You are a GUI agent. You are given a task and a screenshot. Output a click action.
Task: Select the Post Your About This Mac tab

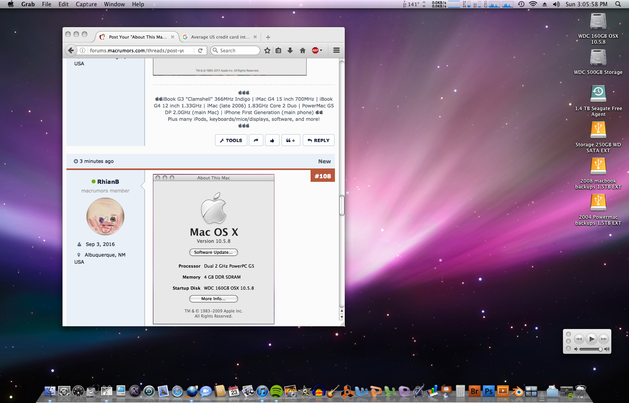137,37
